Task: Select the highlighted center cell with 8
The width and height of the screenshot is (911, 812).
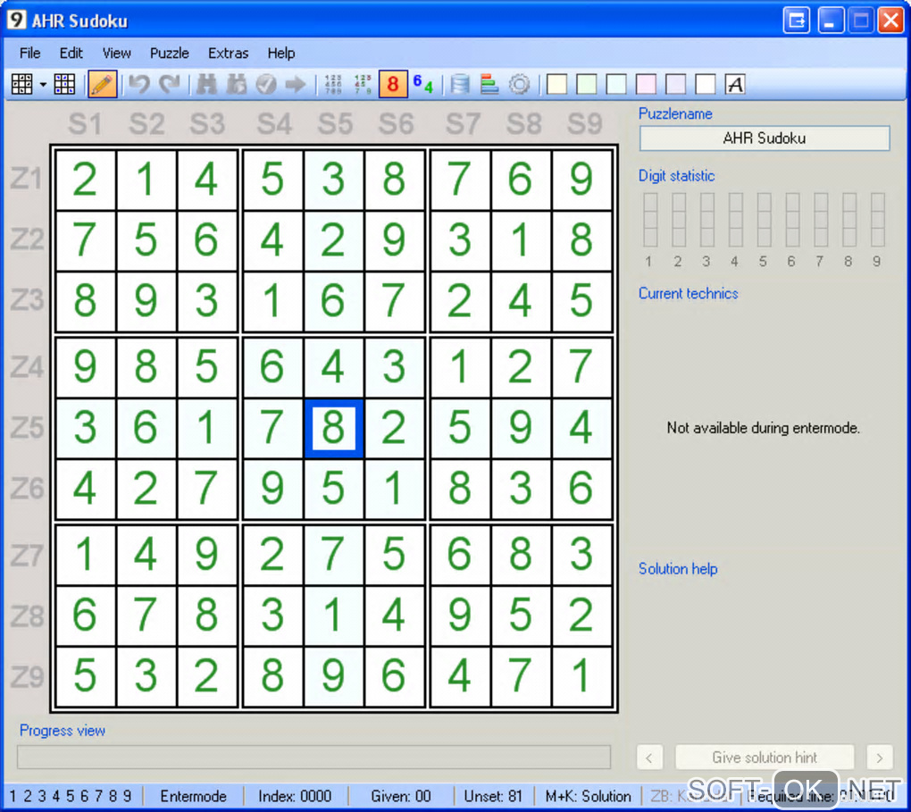Action: [333, 428]
